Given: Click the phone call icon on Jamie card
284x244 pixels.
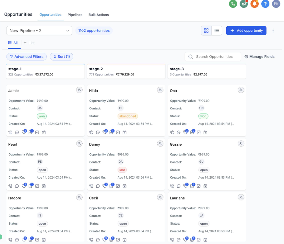Looking at the screenshot, I should pyautogui.click(x=10, y=132).
